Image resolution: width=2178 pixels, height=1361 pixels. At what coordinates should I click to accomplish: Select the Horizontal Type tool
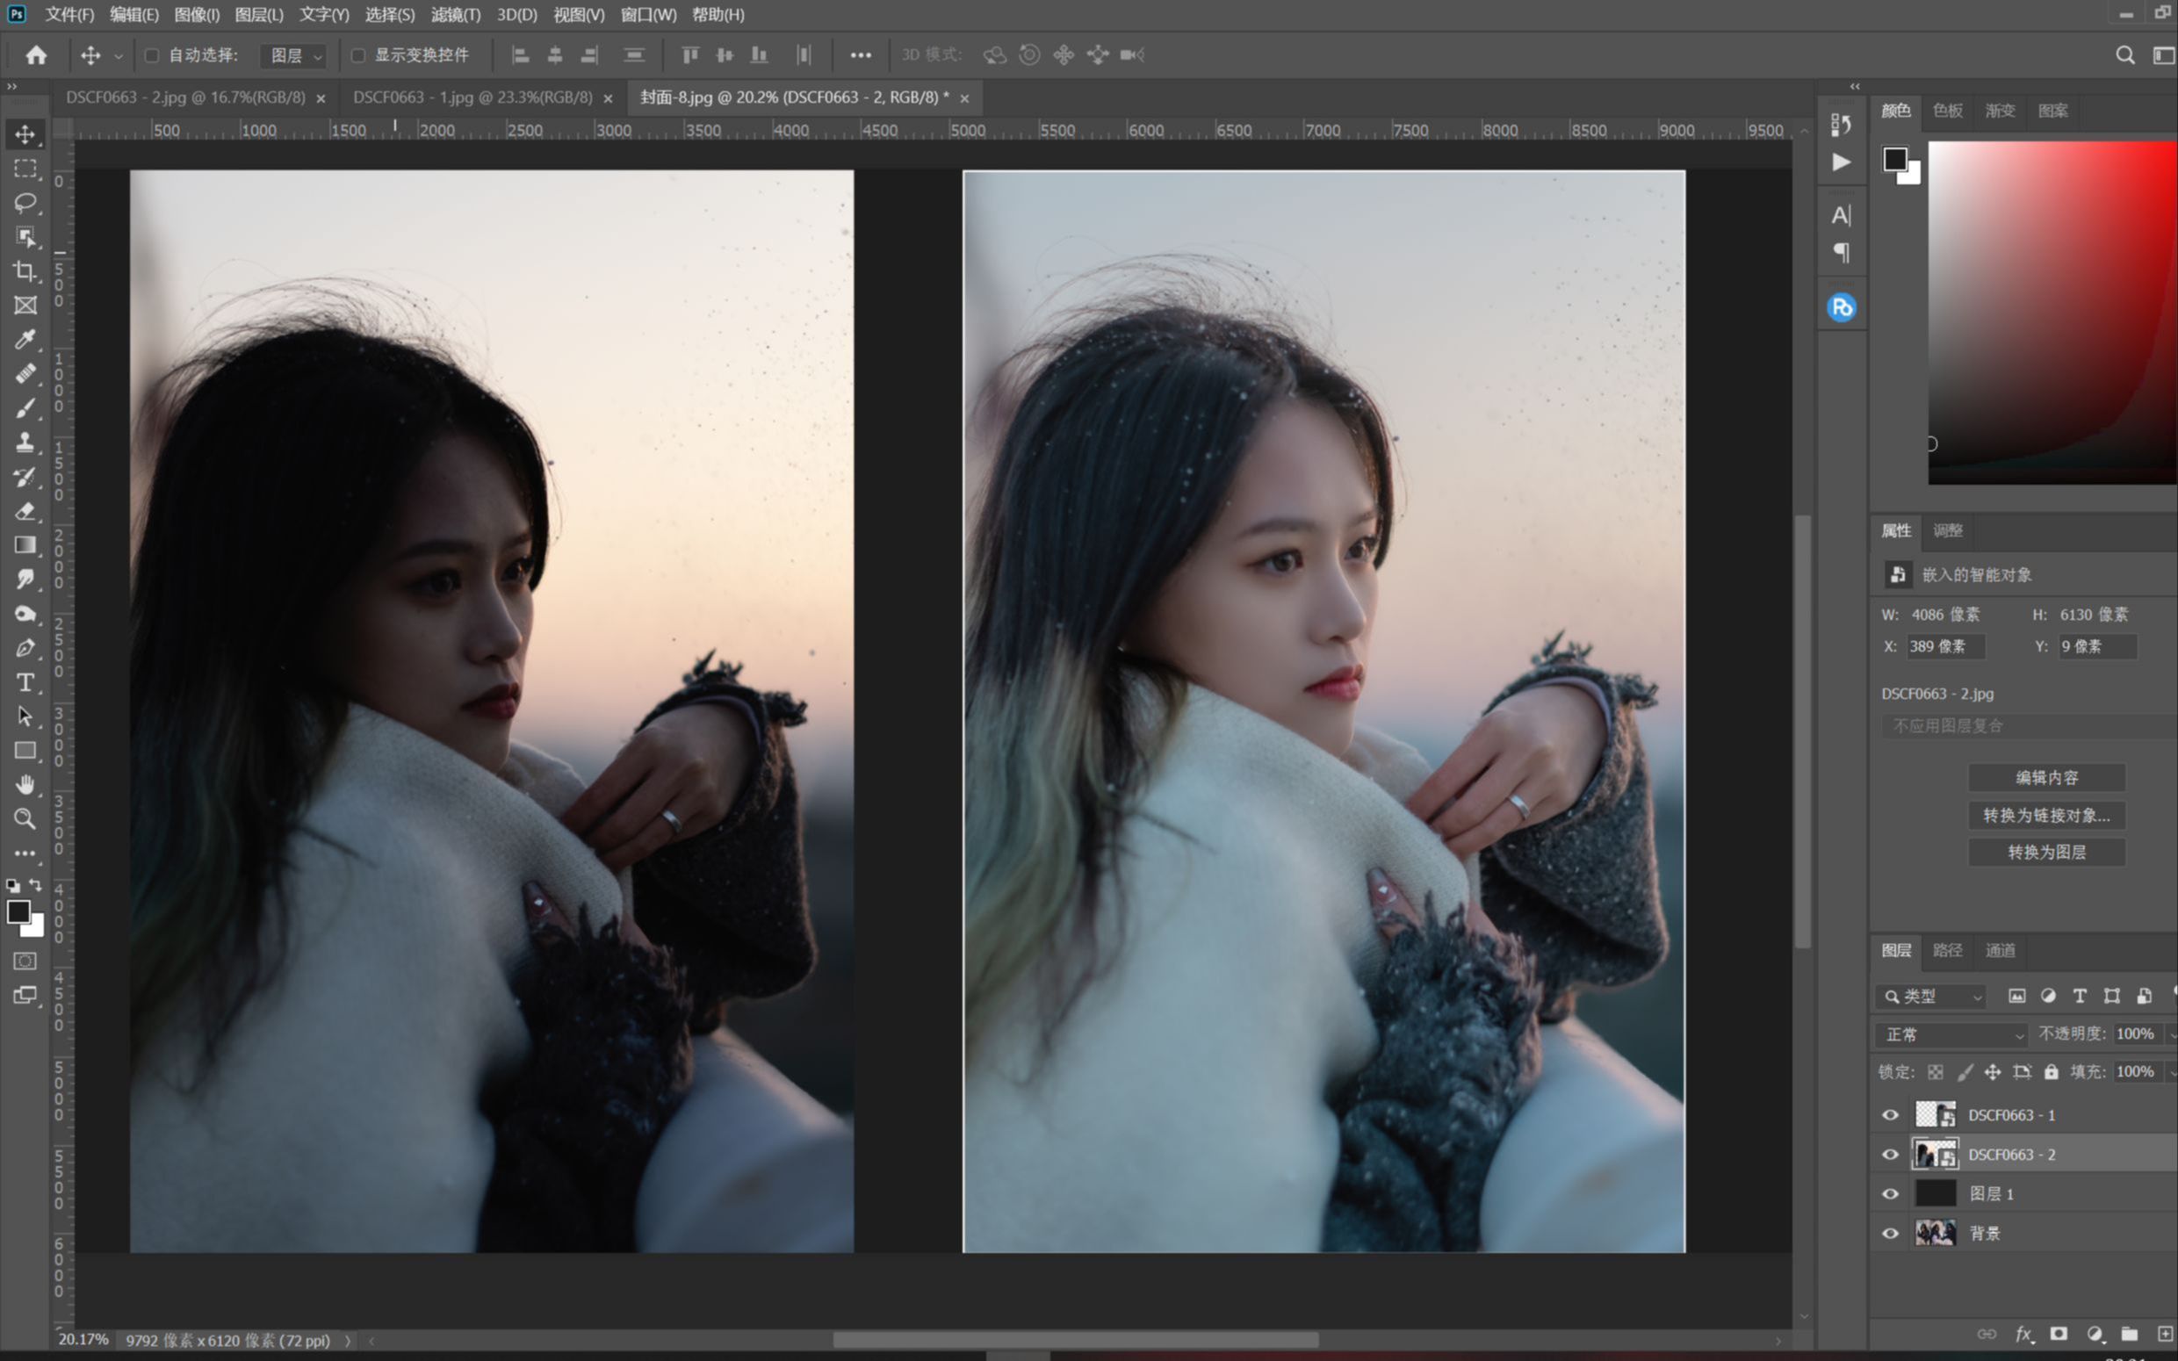point(25,682)
